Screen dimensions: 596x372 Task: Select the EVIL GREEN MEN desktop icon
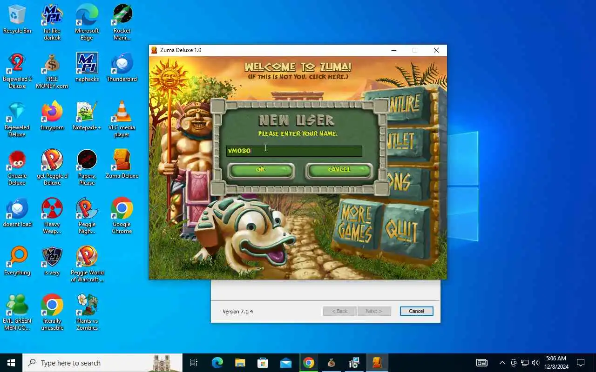coord(17,312)
